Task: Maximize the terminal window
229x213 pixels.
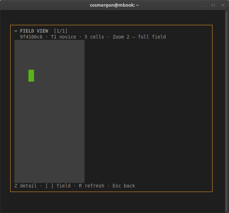Action: pos(213,5)
